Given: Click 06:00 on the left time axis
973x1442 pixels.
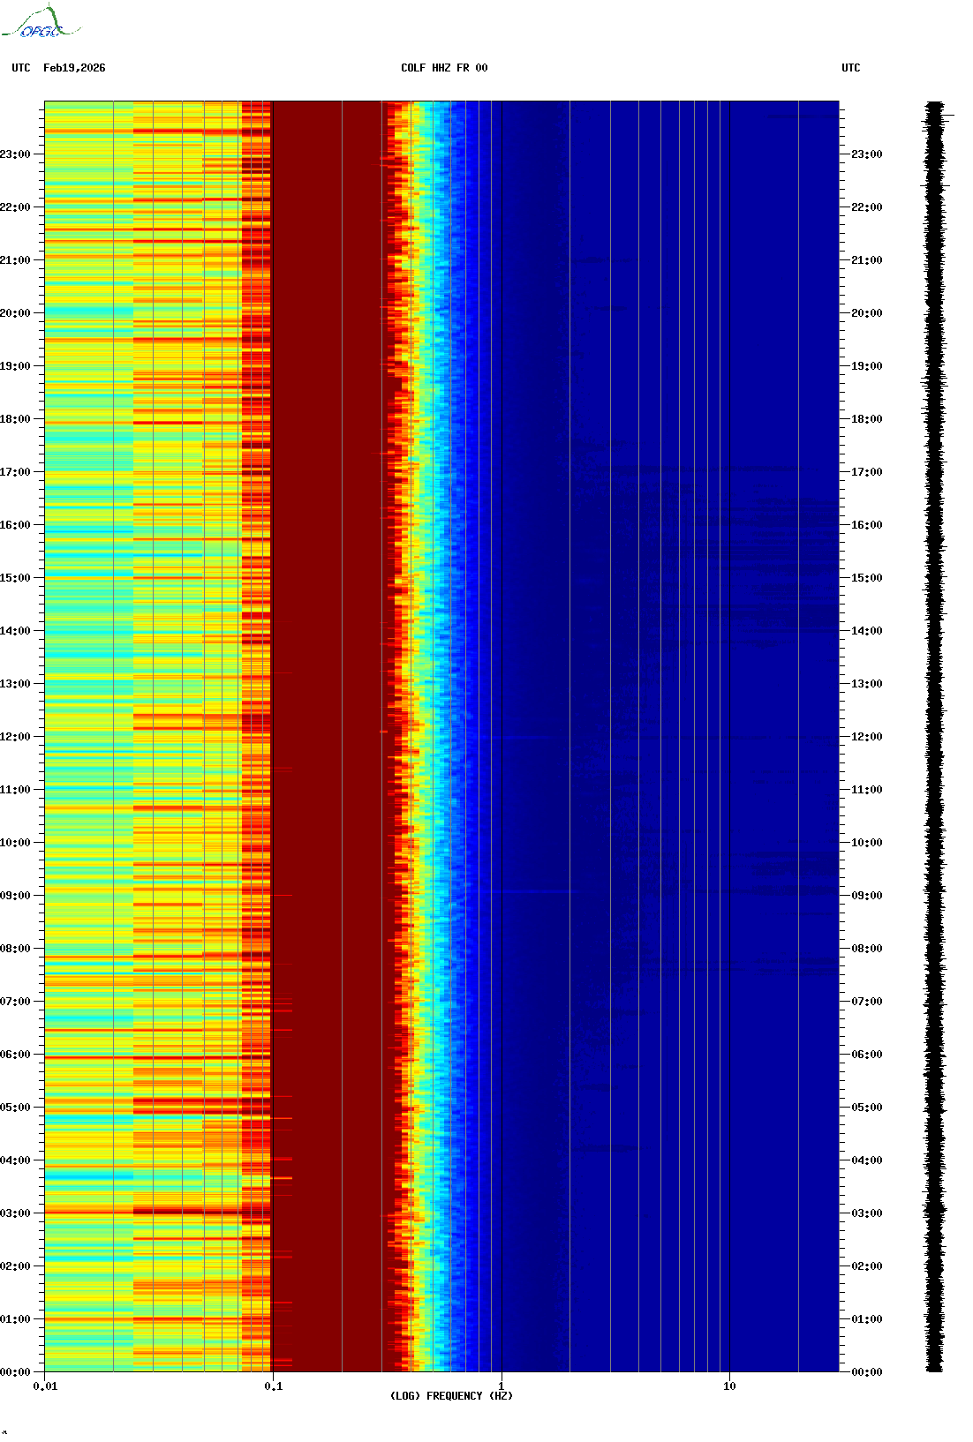Looking at the screenshot, I should click(15, 1055).
